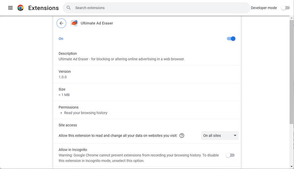Click the extension description text
Viewport: 294px width, 169px height.
[x=122, y=59]
